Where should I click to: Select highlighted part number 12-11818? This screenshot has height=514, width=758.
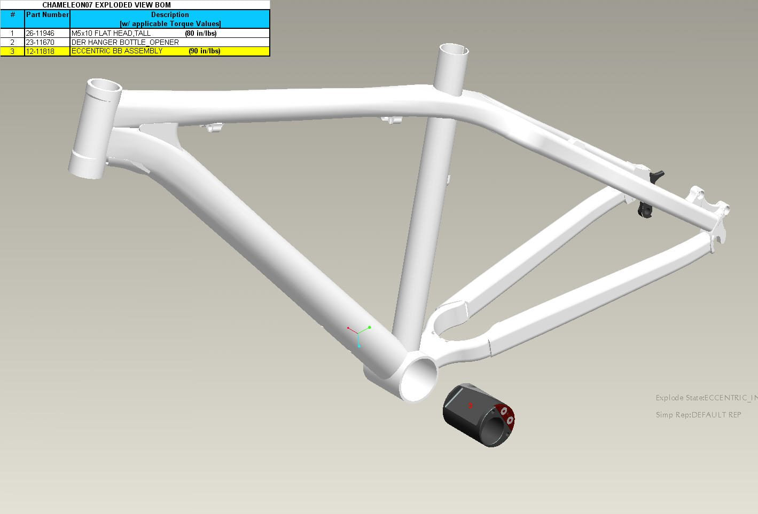[x=40, y=51]
